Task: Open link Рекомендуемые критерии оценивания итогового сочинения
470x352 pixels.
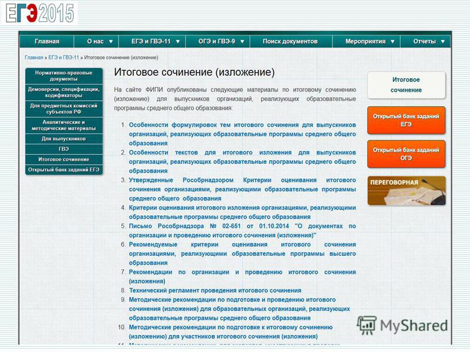Action: point(242,253)
